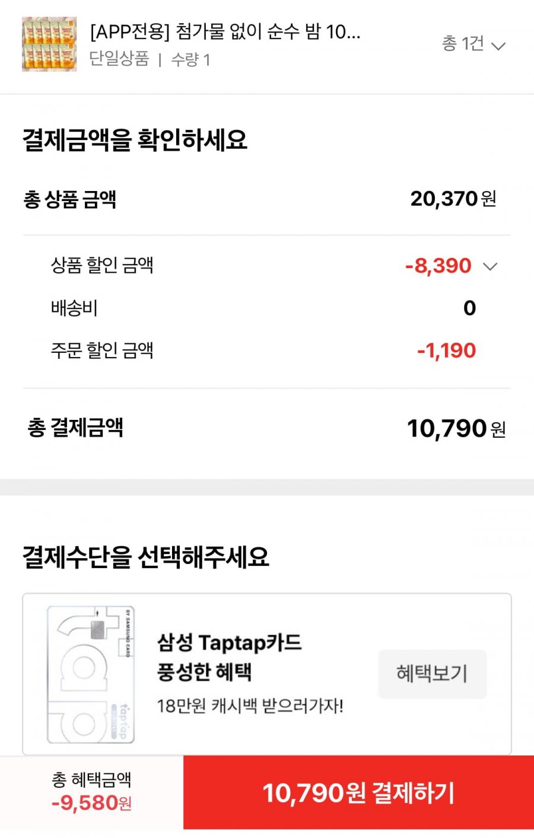Tap the 단일상품 수량 1 option text
This screenshot has width=534, height=838.
coord(150,59)
